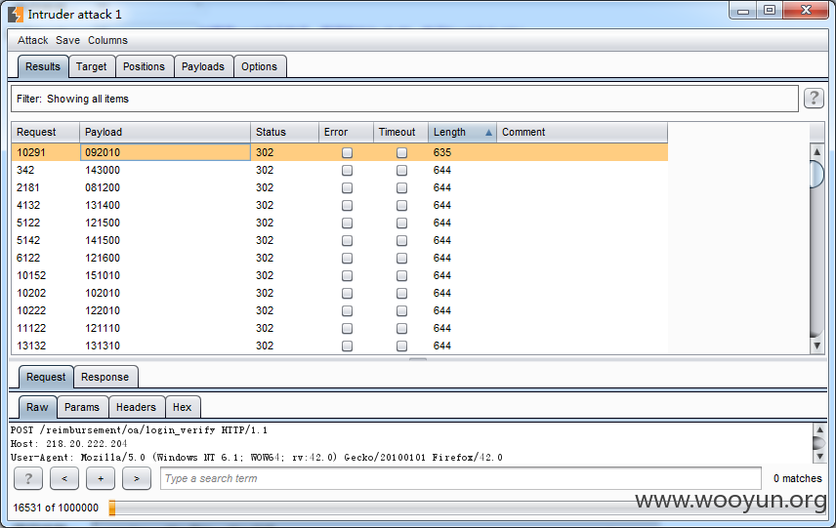The height and width of the screenshot is (528, 836).
Task: Select row with payload 143000
Action: (340, 171)
